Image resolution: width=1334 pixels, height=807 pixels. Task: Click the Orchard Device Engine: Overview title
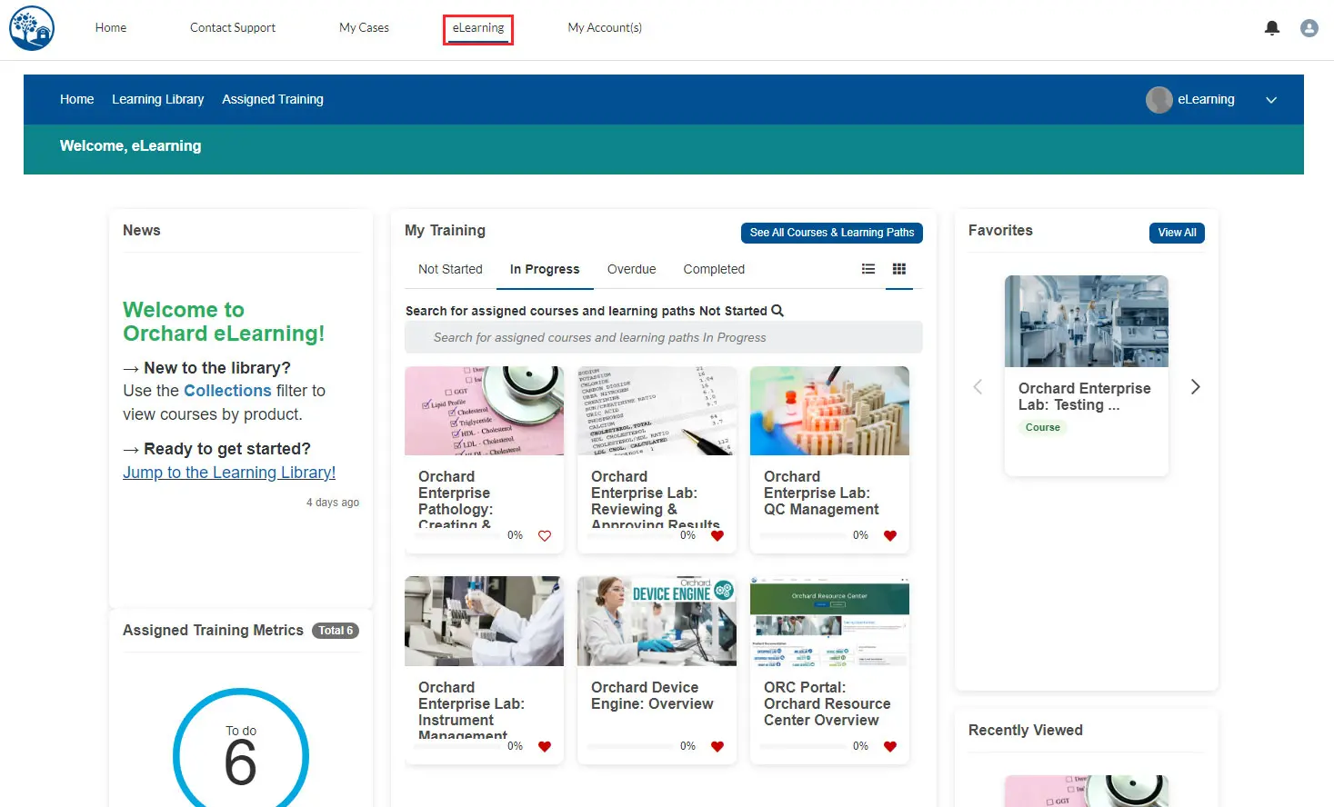(x=652, y=696)
